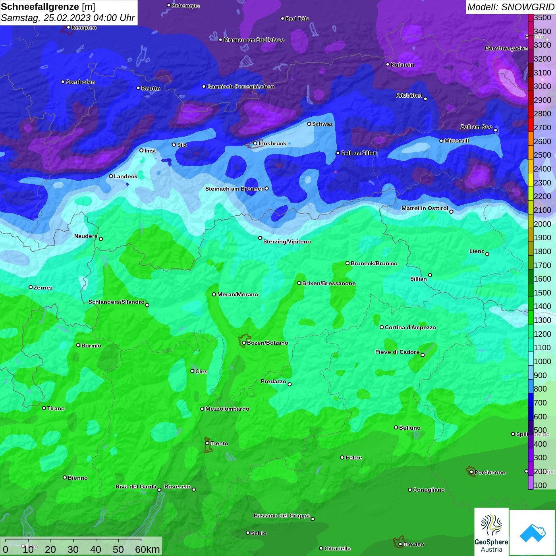Click the 1300 m green legend color
This screenshot has height=556, width=556.
point(531,317)
